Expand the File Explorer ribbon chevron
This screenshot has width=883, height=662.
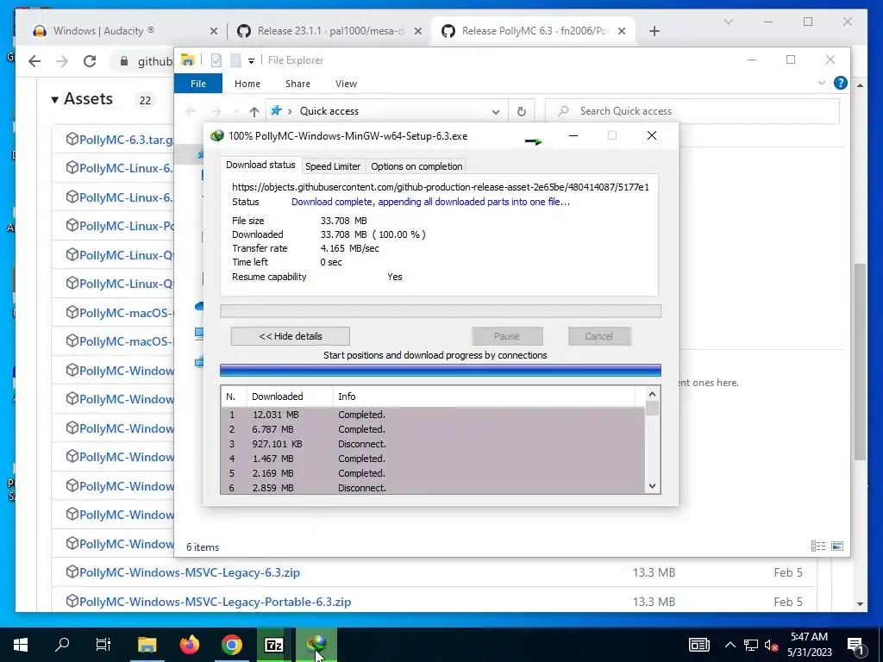tap(822, 84)
